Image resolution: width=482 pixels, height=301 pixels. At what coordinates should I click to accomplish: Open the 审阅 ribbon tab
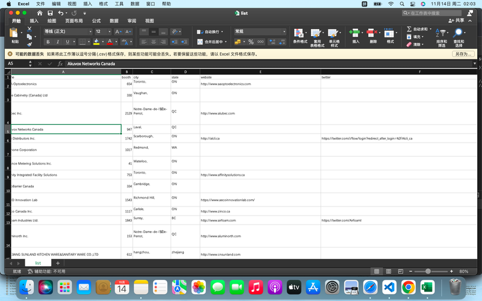pyautogui.click(x=132, y=21)
